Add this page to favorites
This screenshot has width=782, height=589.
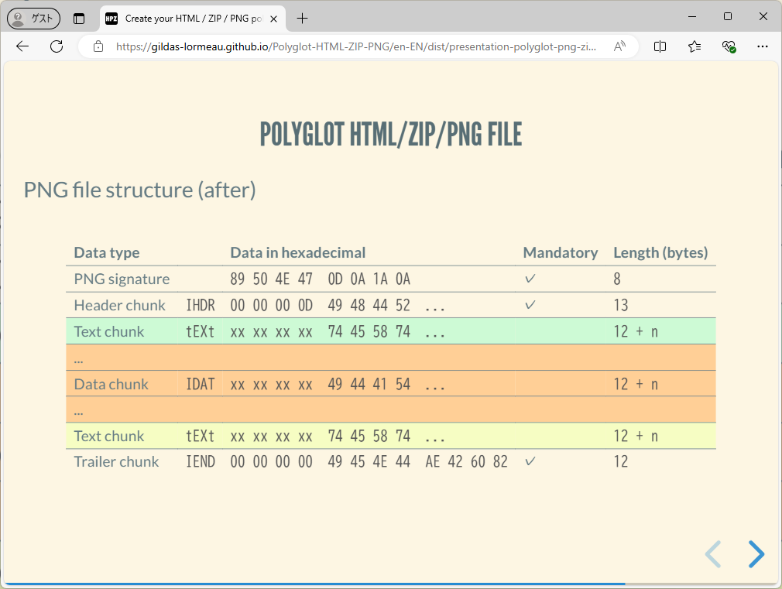[x=695, y=46]
